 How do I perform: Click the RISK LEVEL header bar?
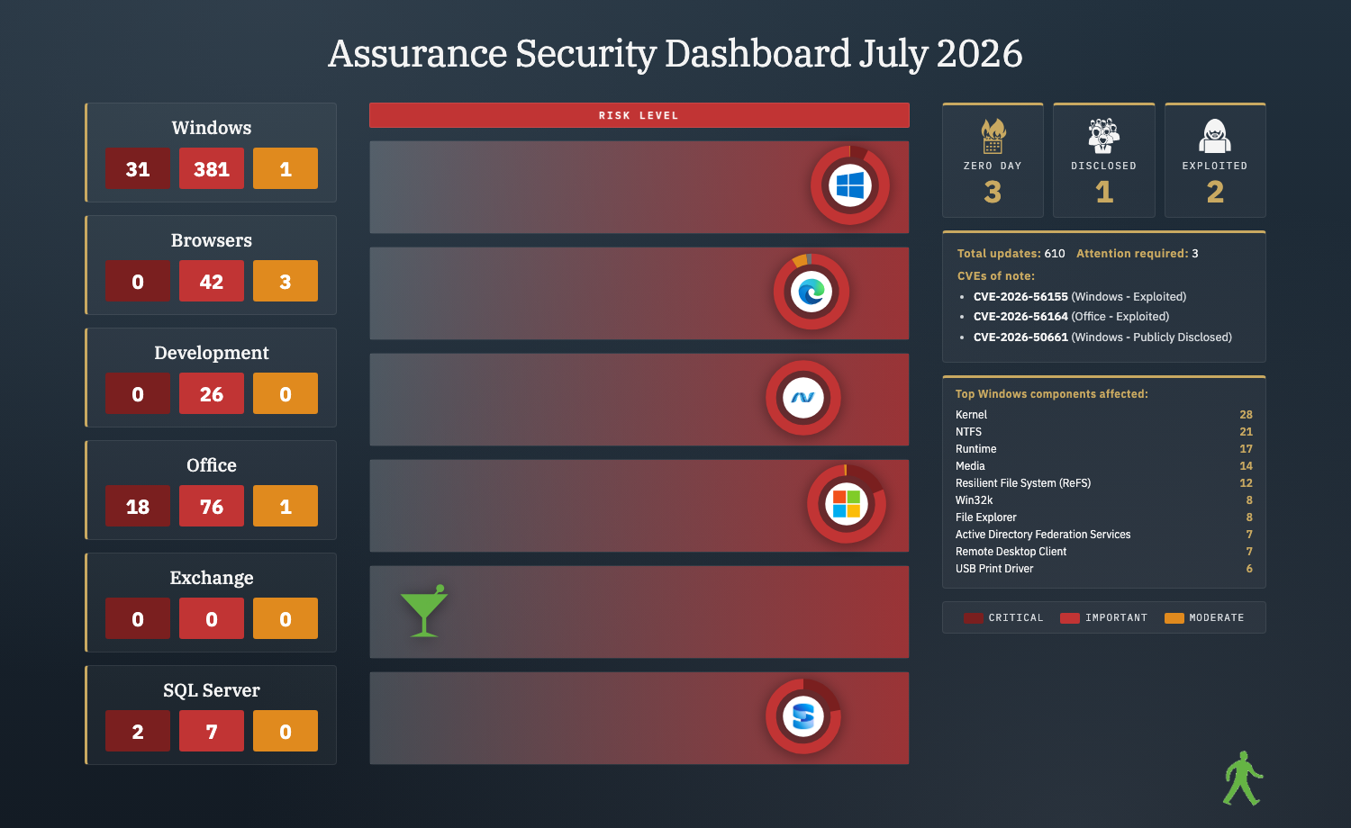639,115
